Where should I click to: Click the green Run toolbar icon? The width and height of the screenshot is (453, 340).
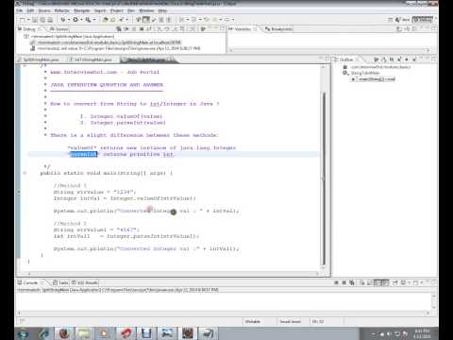pos(75,20)
